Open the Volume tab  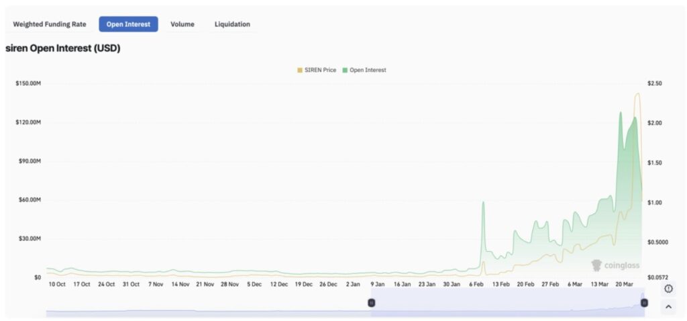182,24
